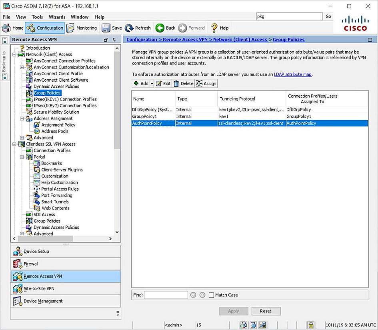Image resolution: width=378 pixels, height=330 pixels.
Task: Click the lock icon in the status bar
Action: pos(311,325)
